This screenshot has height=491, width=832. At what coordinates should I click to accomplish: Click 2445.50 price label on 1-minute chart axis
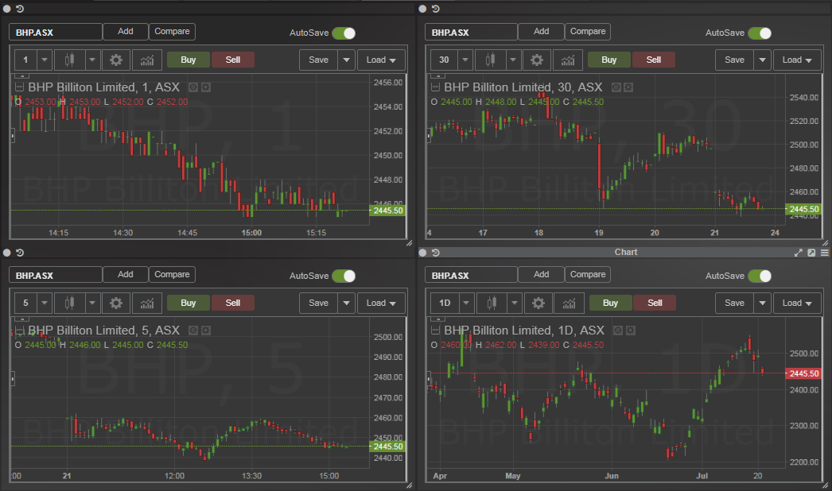point(387,211)
